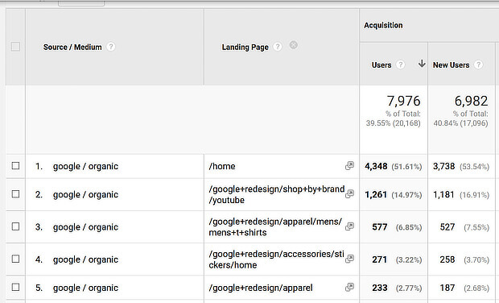The width and height of the screenshot is (499, 303).
Task: Click google / organic link in row 4
Action: coord(85,259)
